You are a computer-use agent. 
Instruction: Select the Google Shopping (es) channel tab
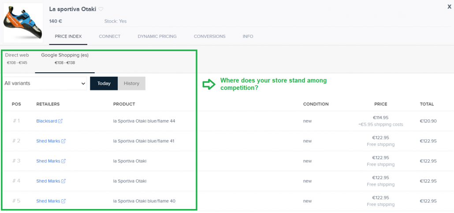coord(65,59)
